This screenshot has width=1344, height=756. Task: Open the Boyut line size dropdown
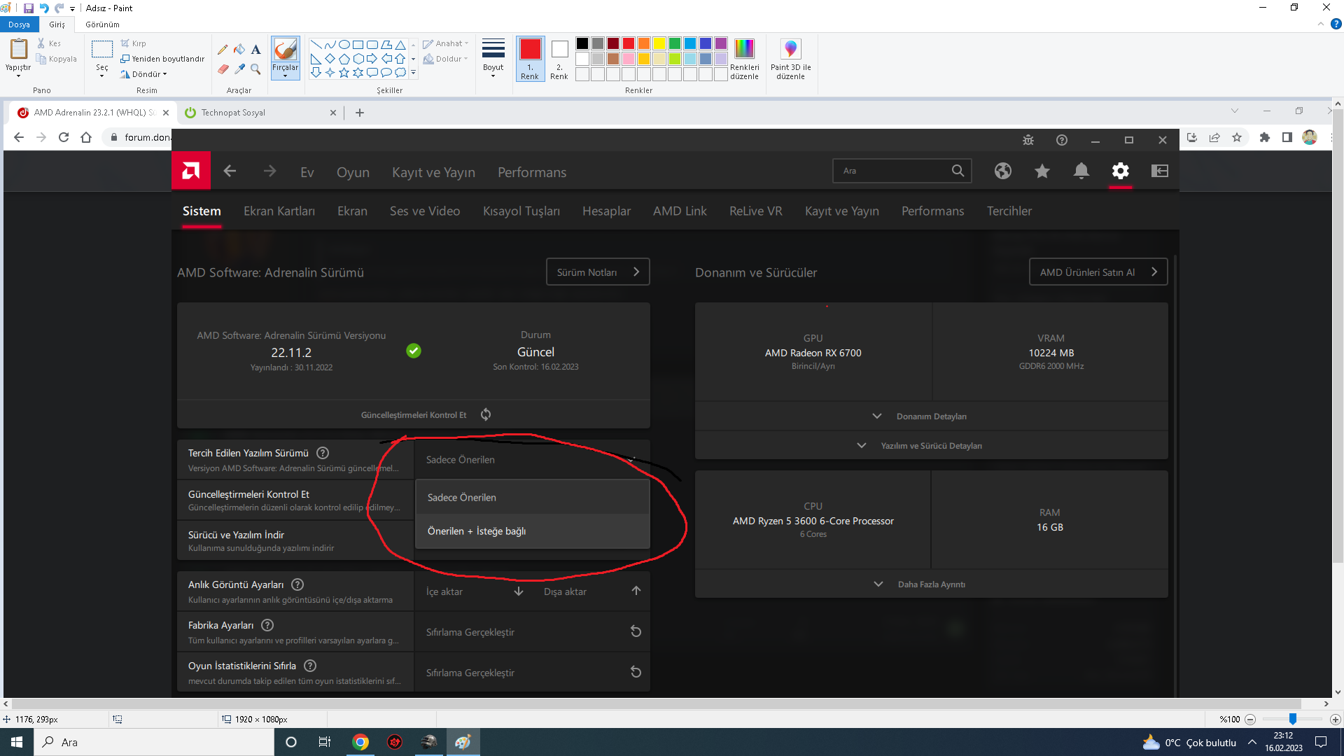tap(493, 59)
